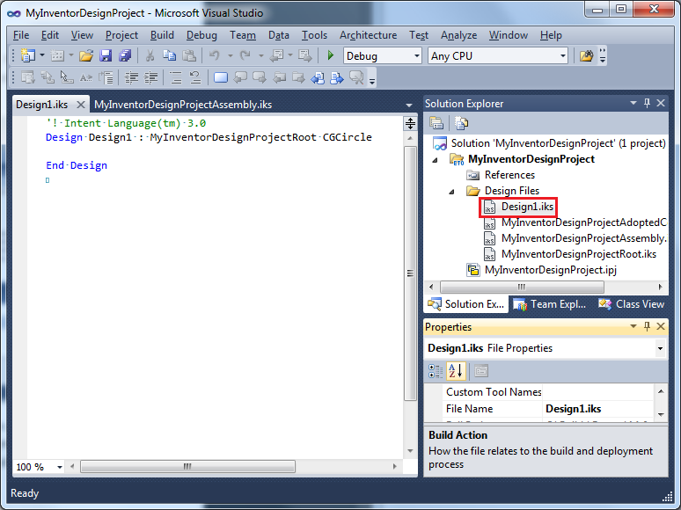681x510 pixels.
Task: Switch Properties to Categorized view
Action: pos(436,371)
